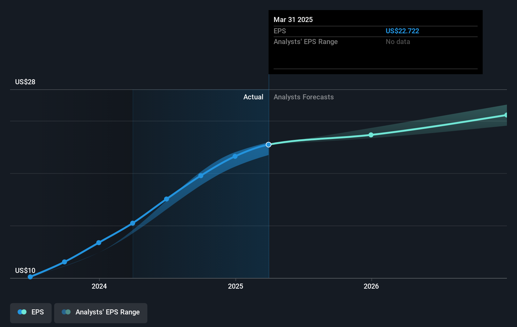This screenshot has height=327, width=517.
Task: Click the first EPS point at US$10
Action: 30,277
